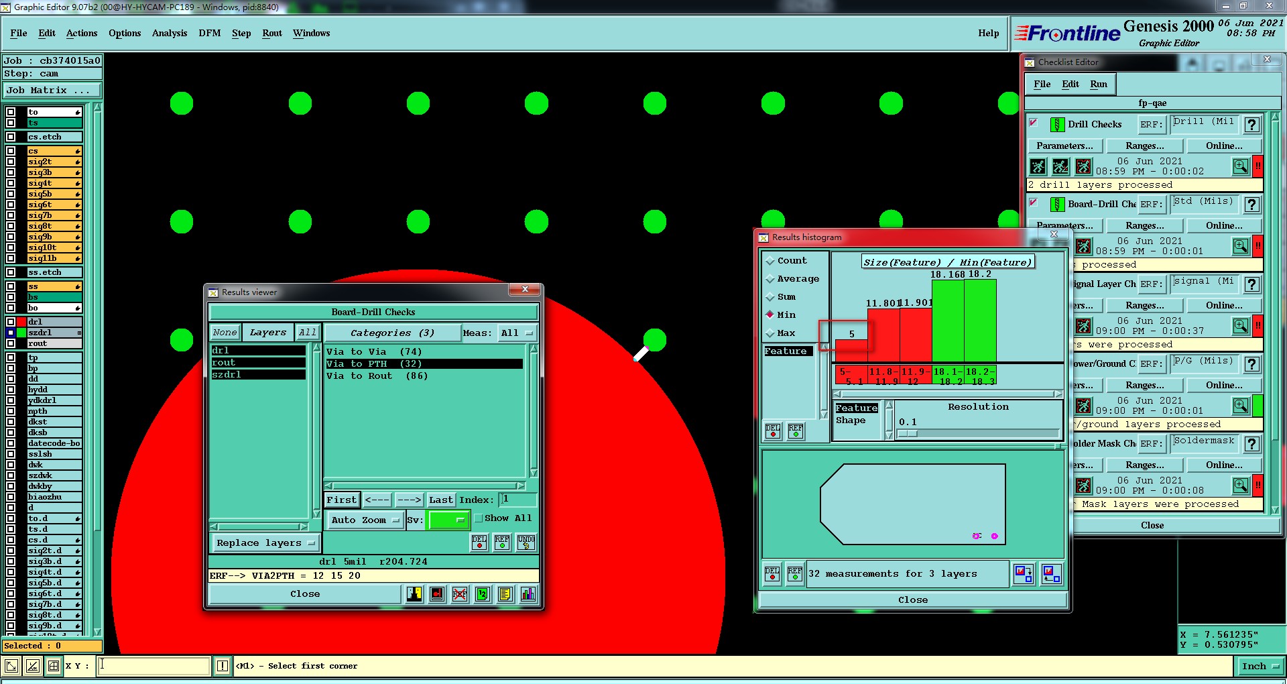Open the Meas: All dropdown

pos(517,333)
